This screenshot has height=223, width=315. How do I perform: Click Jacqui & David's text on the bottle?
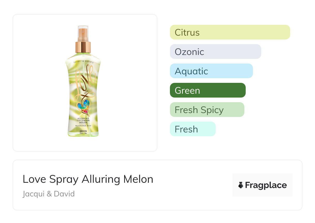coord(83,62)
